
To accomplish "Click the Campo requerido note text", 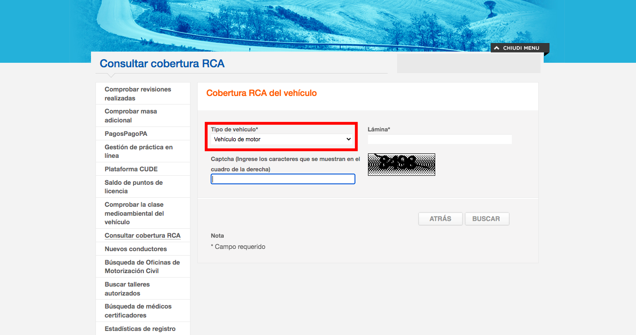I will [238, 247].
